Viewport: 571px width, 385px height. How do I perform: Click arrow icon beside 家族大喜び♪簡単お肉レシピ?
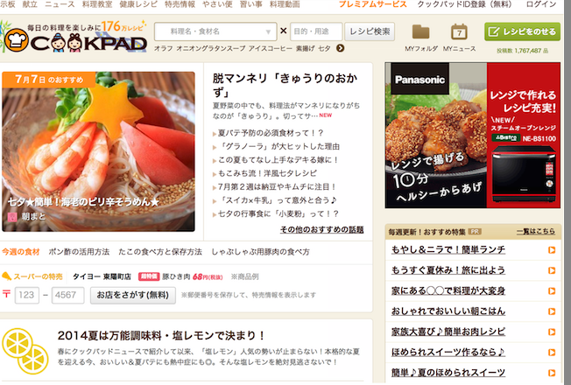point(552,332)
